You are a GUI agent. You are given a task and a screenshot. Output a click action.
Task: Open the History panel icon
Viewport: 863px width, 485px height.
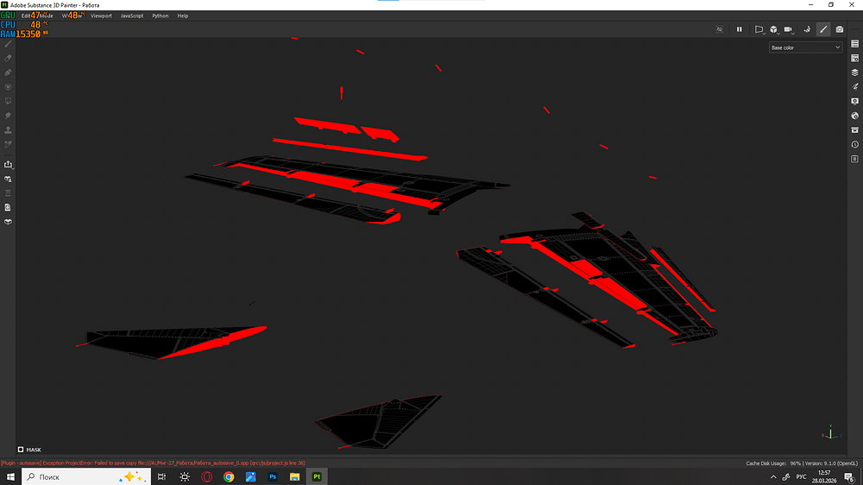(854, 144)
